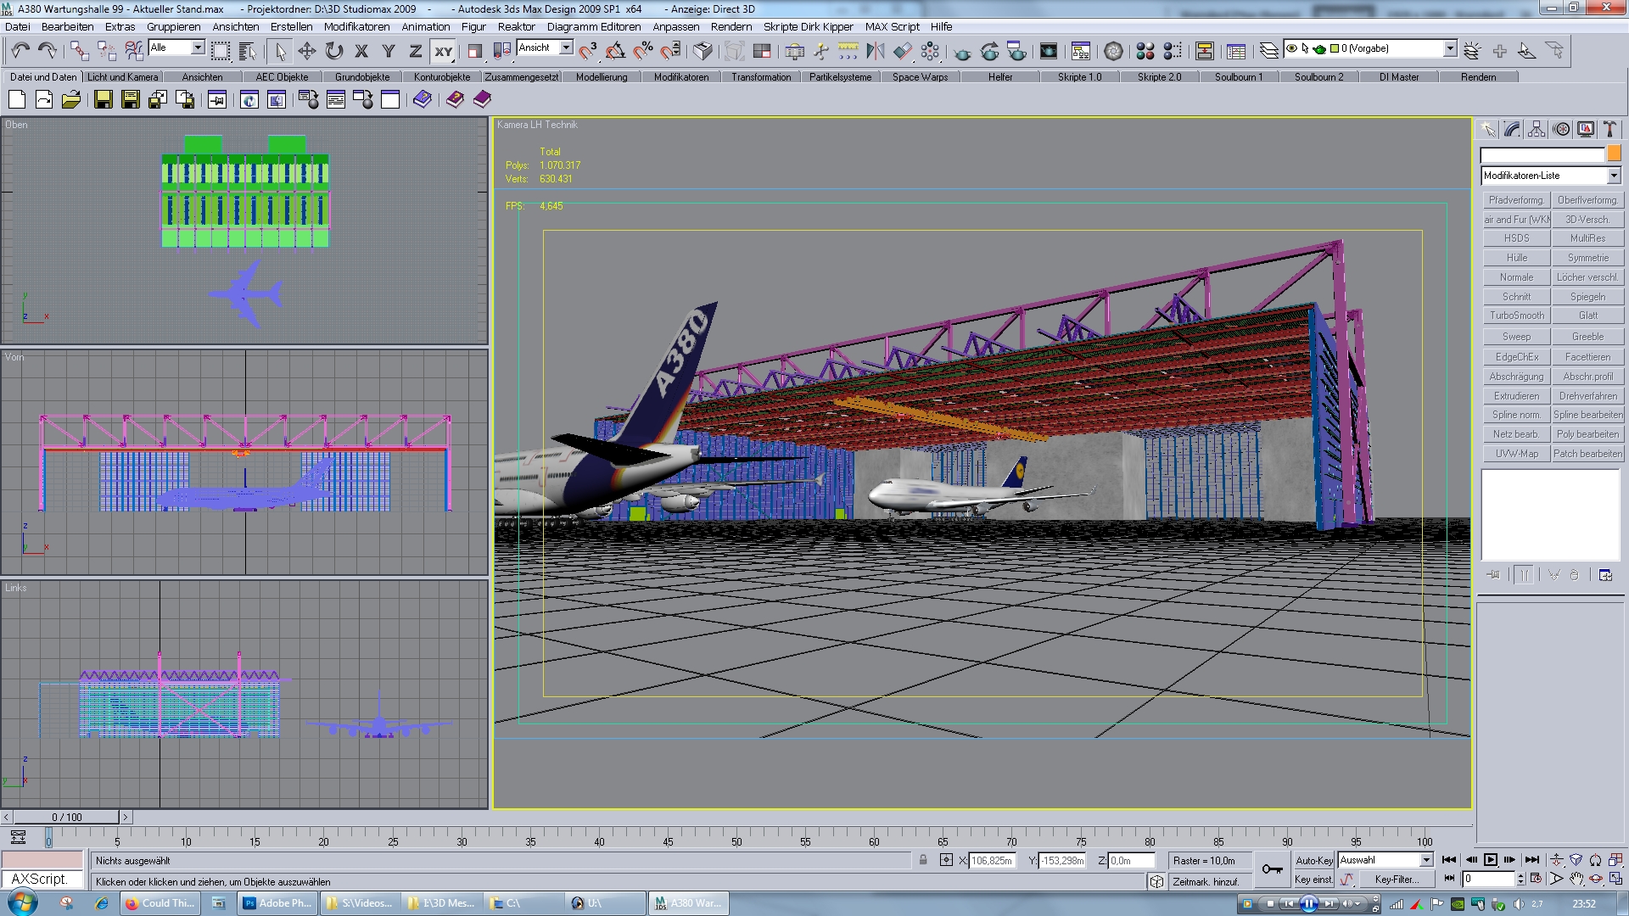Activate the Rotate transform tool

coord(334,51)
